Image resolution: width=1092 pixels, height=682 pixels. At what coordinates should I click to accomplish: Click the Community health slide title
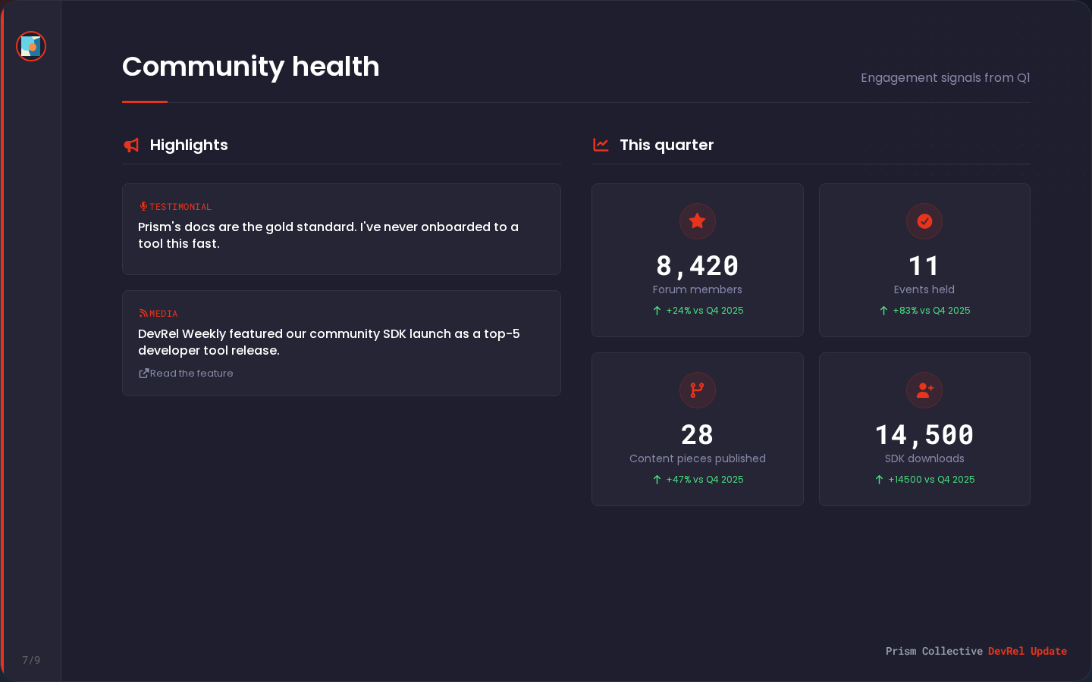[250, 67]
